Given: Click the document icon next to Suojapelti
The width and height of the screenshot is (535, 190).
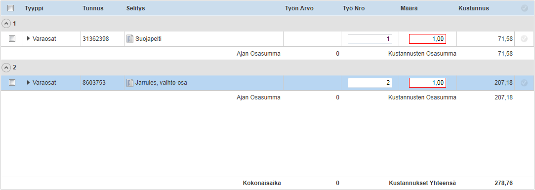Looking at the screenshot, I should pos(129,39).
